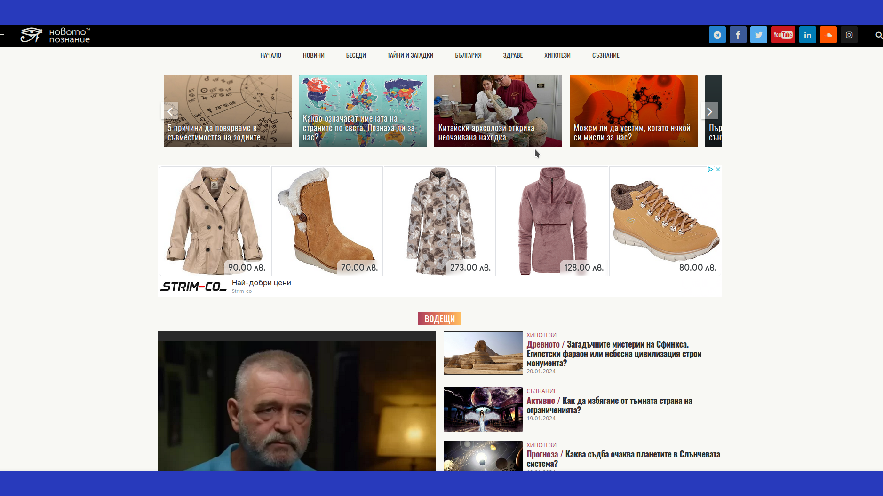Viewport: 883px width, 496px height.
Task: Click the 273.00 лв. patterned coat ad
Action: click(439, 221)
